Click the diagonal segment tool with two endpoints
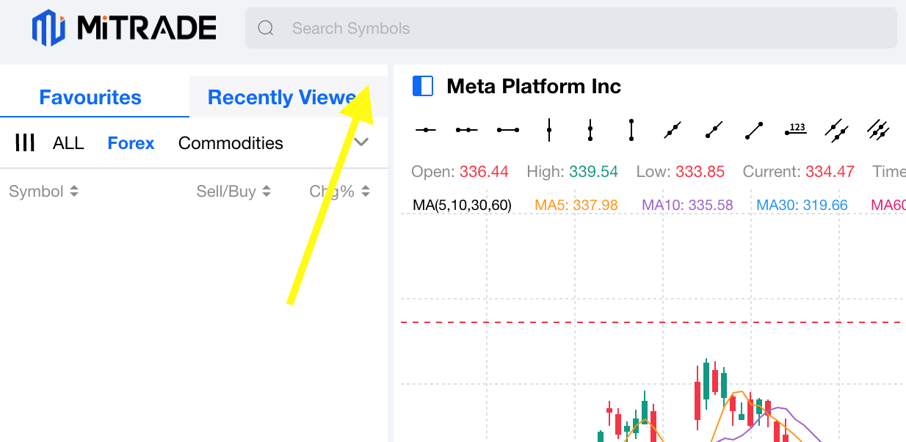Screen dimensions: 906x442 [x=755, y=130]
